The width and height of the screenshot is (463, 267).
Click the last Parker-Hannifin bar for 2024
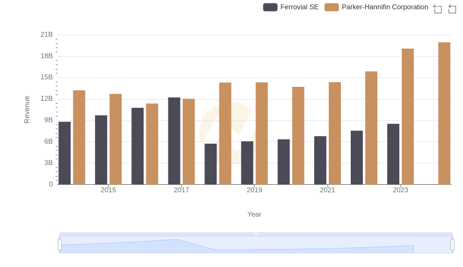pyautogui.click(x=444, y=114)
